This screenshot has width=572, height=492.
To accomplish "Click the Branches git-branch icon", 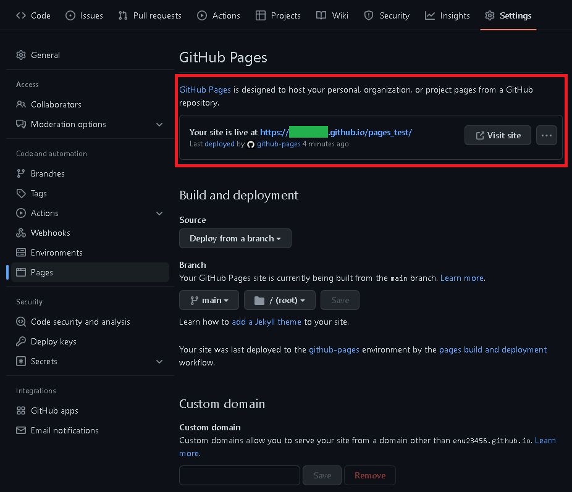I will coord(21,173).
